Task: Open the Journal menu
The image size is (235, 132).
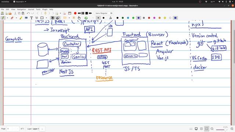Action: point(31,9)
